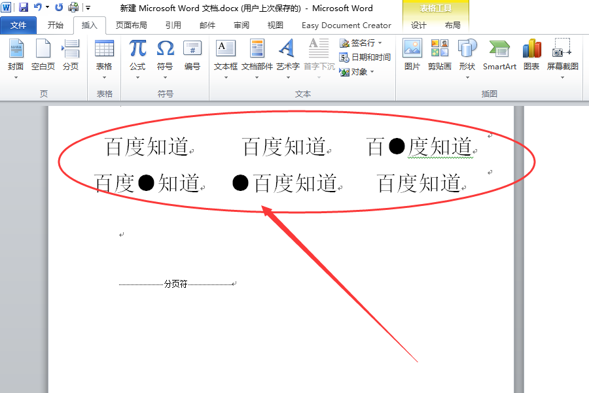This screenshot has width=589, height=393.
Task: Open the table tools 设计 (Design) tab
Action: tap(418, 25)
